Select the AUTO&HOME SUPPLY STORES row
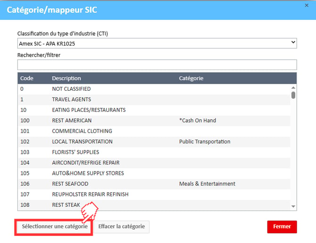The image size is (316, 243). [x=154, y=173]
